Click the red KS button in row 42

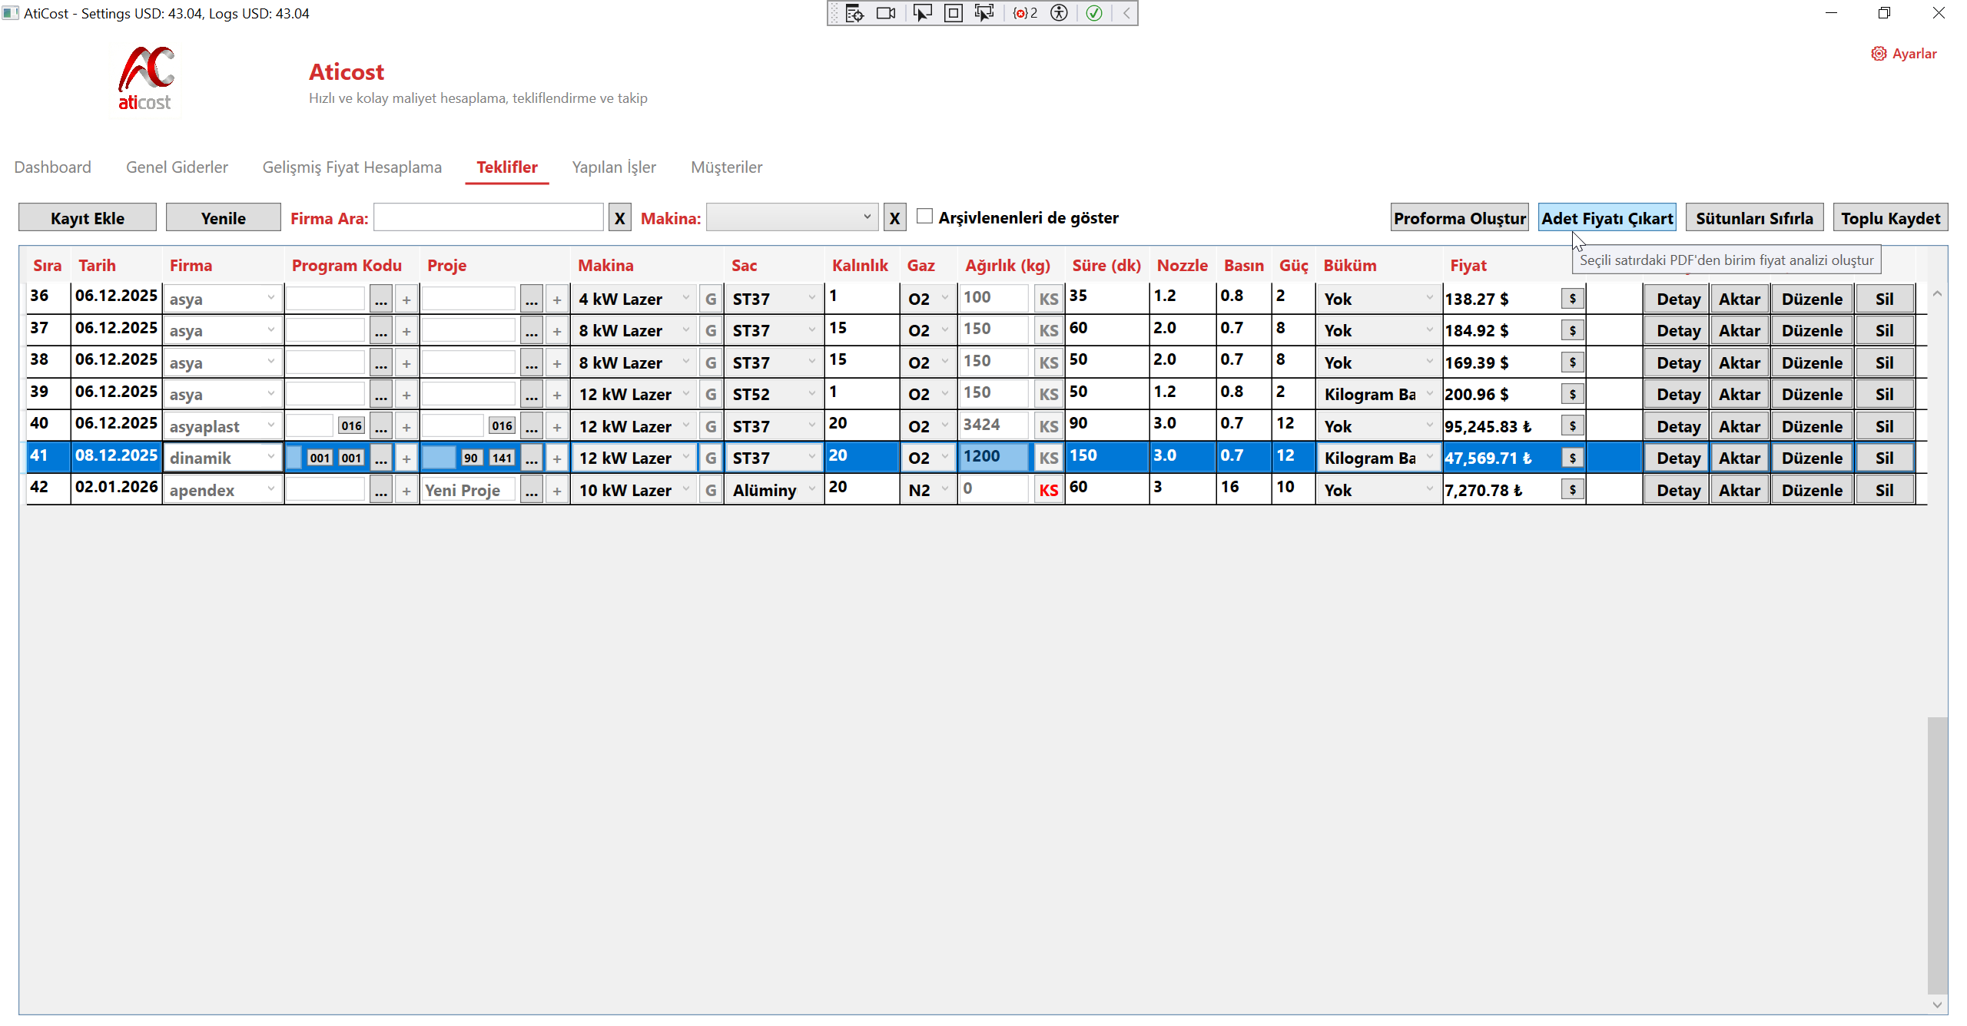[x=1048, y=490]
